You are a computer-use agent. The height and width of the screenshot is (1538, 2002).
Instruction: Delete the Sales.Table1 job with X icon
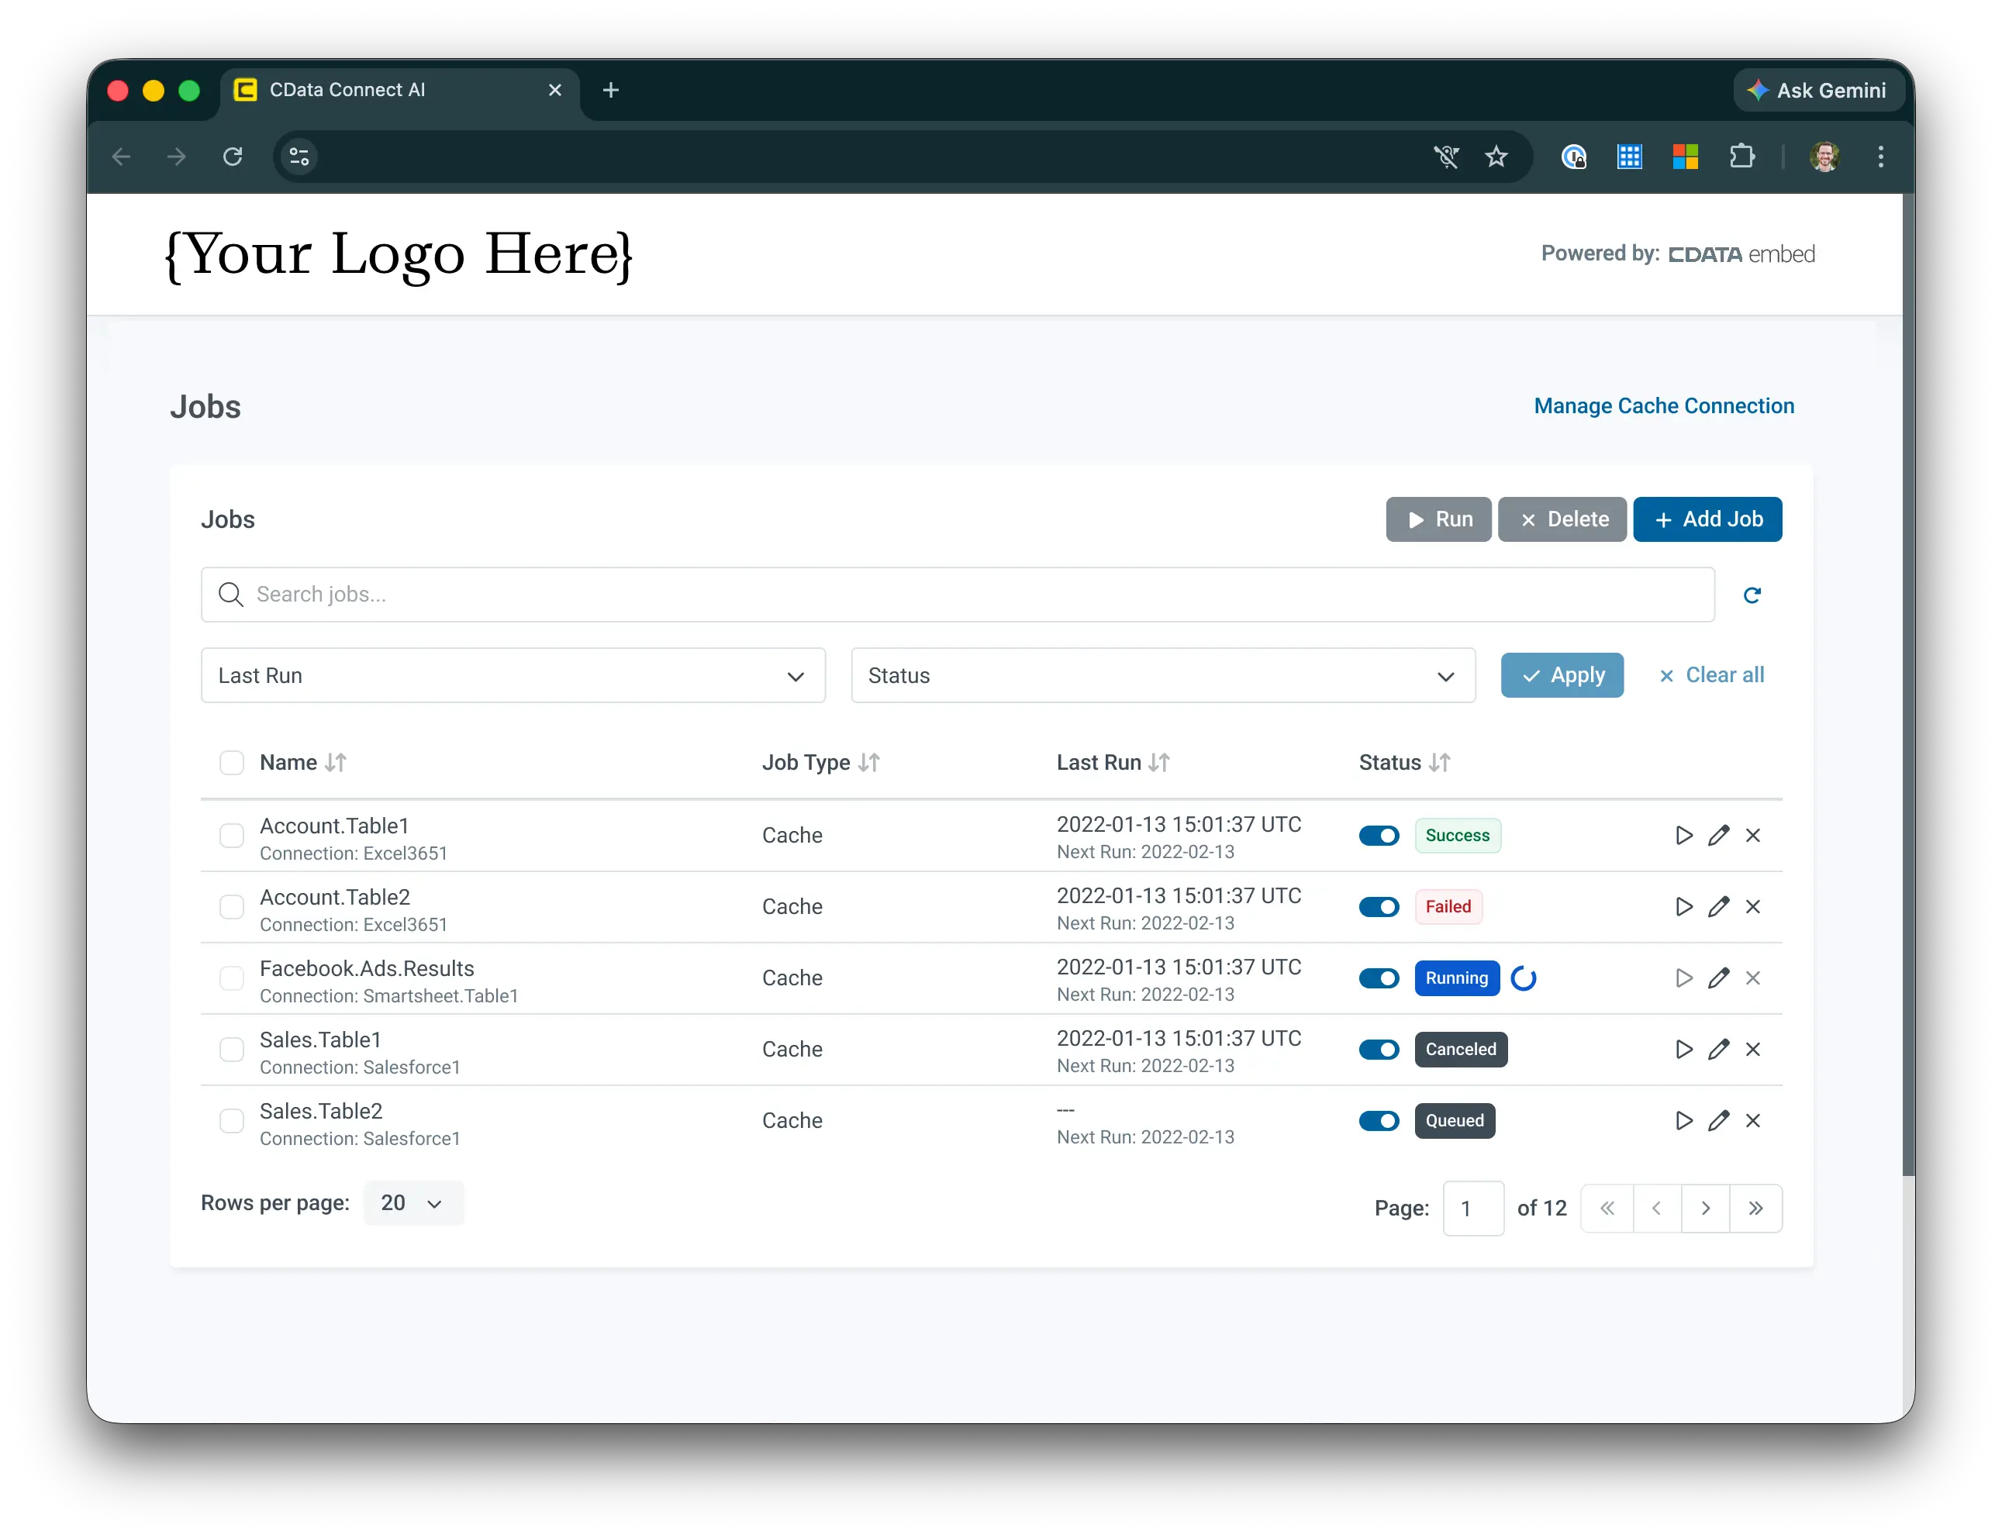1752,1049
